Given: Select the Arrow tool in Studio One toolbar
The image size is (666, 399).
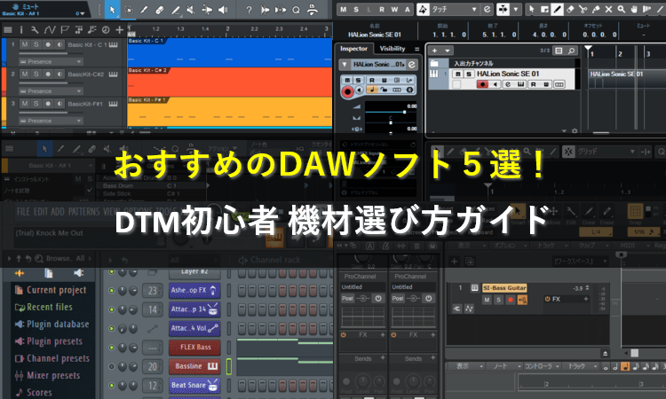Looking at the screenshot, I should (112, 10).
